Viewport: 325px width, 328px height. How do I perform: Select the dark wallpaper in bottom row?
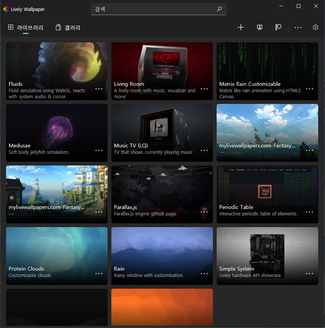pos(57,307)
